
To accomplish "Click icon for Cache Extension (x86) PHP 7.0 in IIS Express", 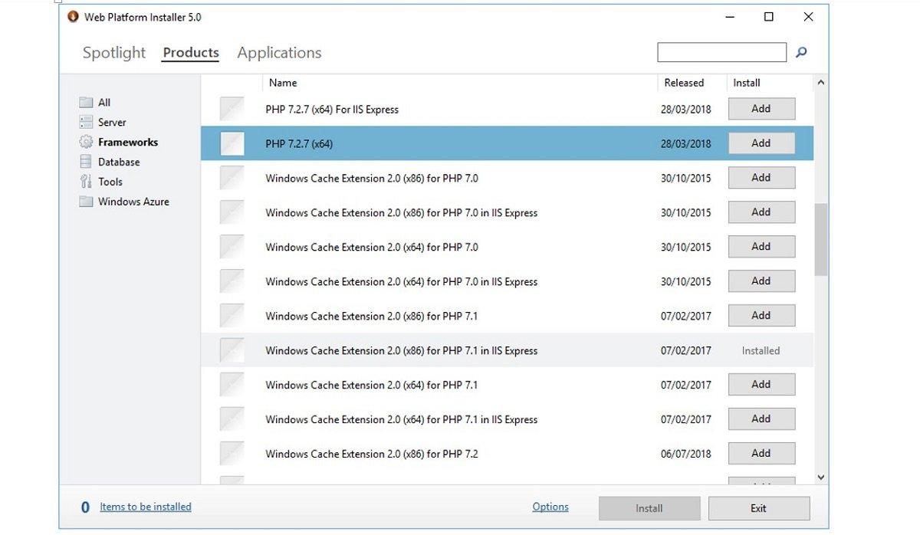I will click(x=232, y=212).
